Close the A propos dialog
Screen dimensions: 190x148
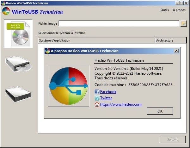(176, 51)
